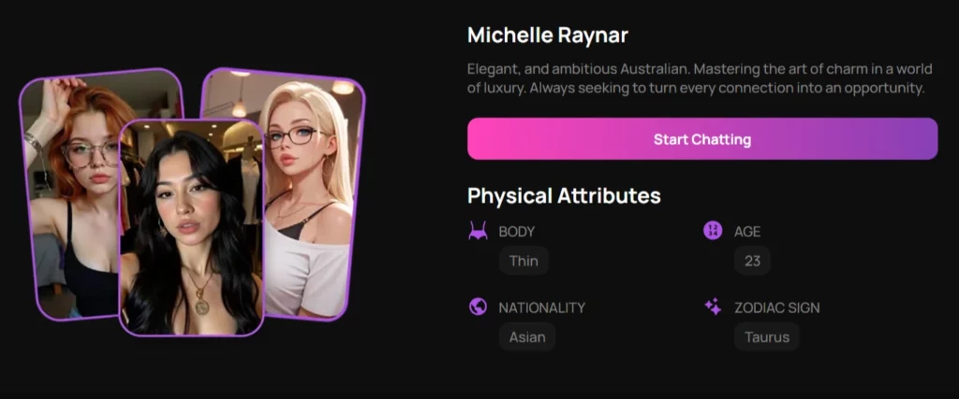Screen dimensions: 959x399
Task: Select the 23 age chip
Action: point(752,261)
